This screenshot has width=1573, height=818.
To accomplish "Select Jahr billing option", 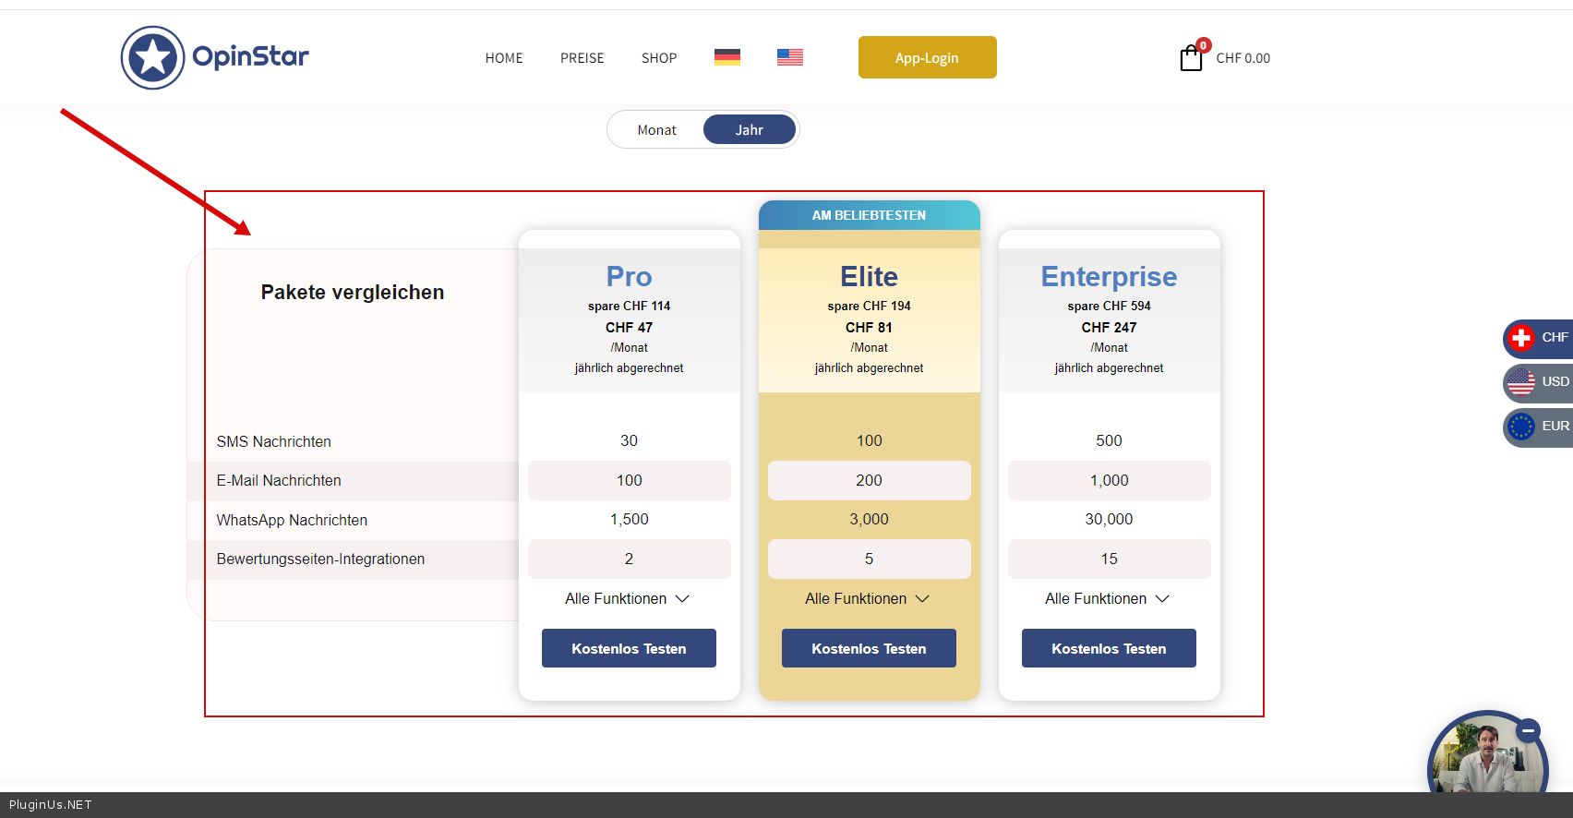I will pyautogui.click(x=749, y=130).
